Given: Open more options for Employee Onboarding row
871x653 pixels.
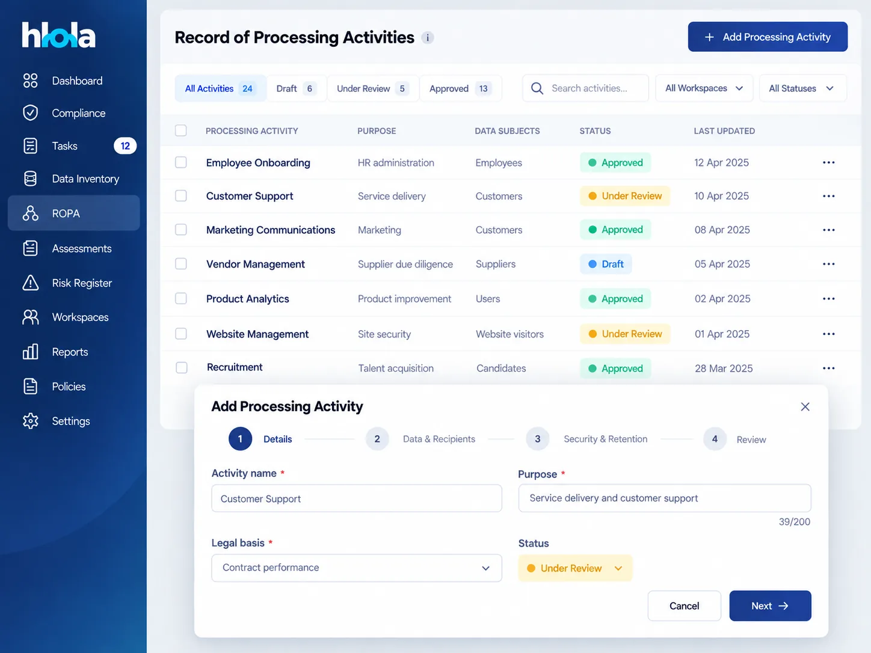Looking at the screenshot, I should click(x=828, y=162).
